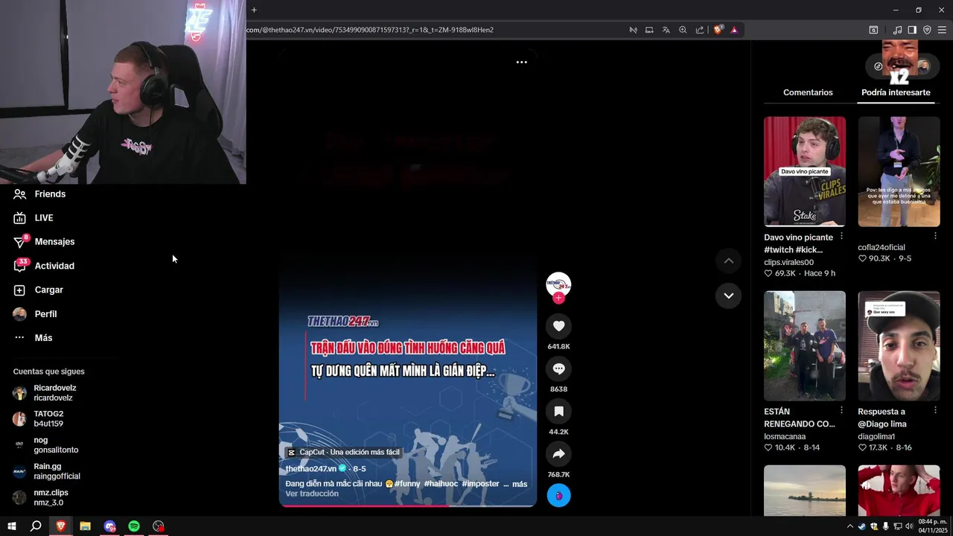Go to the next video with down arrow
Screen dimensions: 953x536
pyautogui.click(x=728, y=296)
